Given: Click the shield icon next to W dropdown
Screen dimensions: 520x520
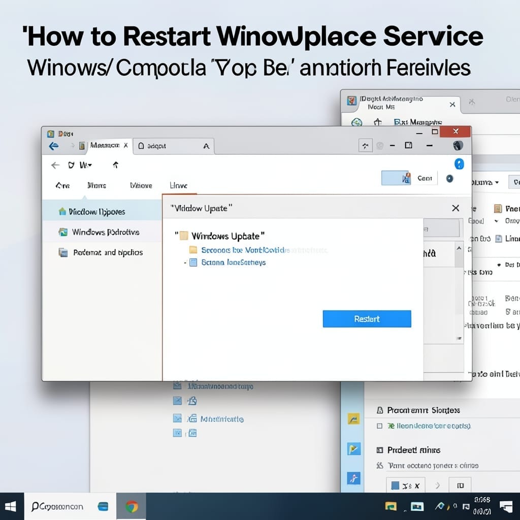Looking at the screenshot, I should coord(71,165).
